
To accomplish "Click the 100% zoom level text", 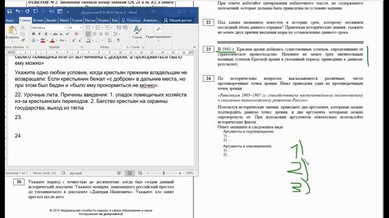I will [x=189, y=173].
